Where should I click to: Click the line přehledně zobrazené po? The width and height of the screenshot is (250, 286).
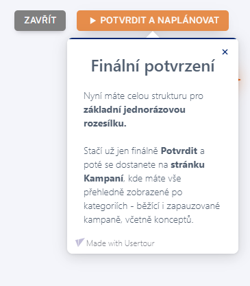[133, 192]
